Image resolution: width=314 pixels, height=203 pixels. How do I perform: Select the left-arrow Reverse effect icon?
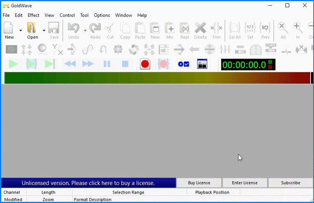point(195,49)
